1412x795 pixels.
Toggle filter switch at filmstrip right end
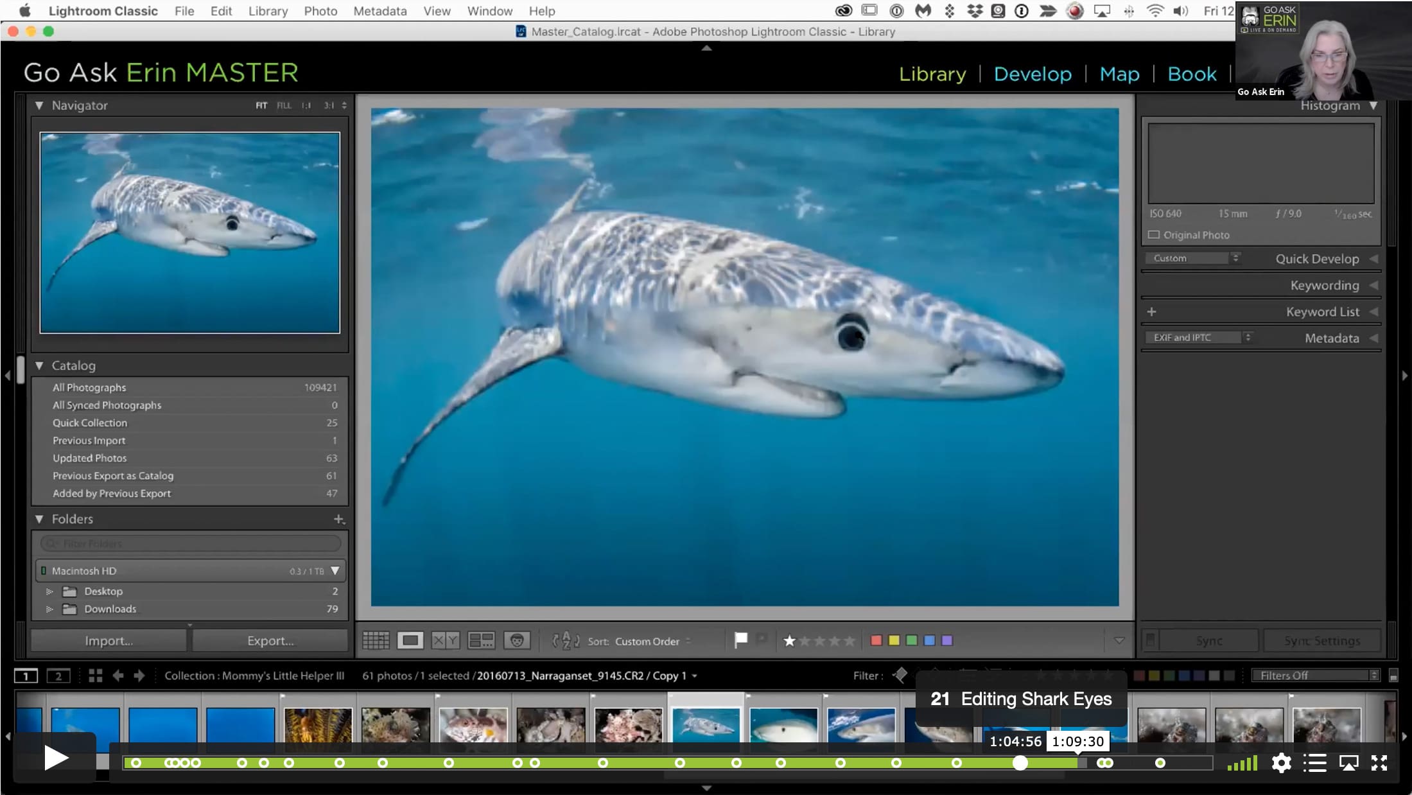coord(1393,676)
